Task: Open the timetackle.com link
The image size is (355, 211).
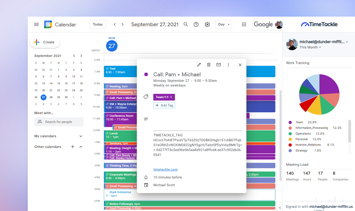Action: [x=166, y=169]
